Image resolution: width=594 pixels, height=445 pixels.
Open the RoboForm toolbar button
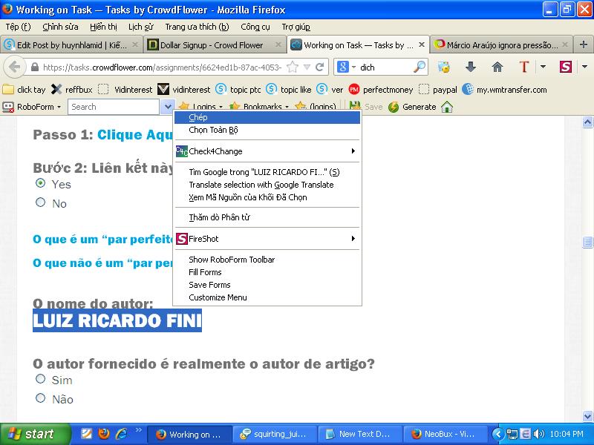click(32, 107)
